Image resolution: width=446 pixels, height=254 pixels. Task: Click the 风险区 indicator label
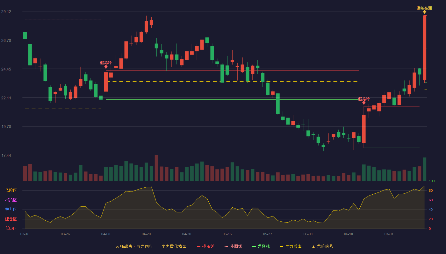pos(11,190)
